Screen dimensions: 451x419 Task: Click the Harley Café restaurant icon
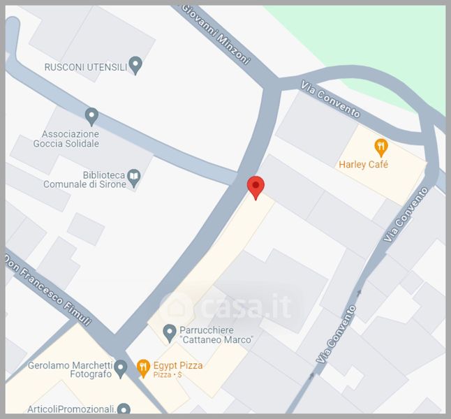click(381, 148)
